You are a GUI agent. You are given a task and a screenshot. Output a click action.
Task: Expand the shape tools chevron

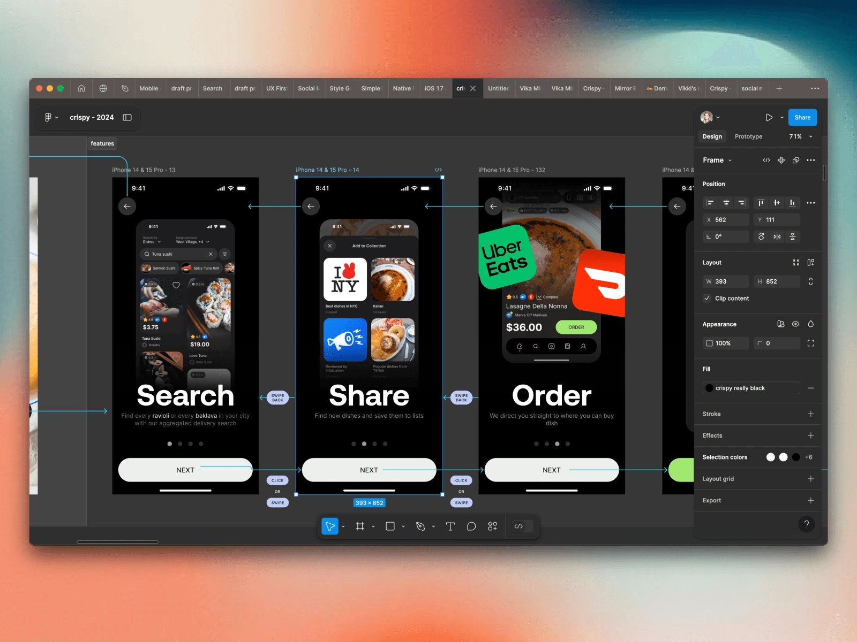coord(403,526)
